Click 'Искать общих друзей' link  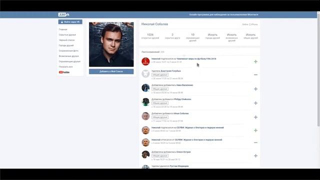(250, 36)
